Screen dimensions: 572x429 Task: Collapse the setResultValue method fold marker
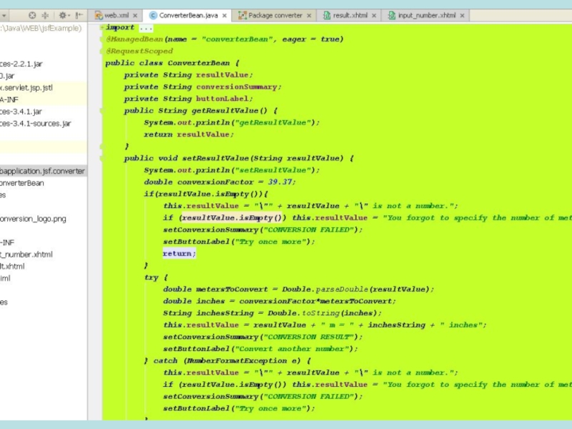101,159
